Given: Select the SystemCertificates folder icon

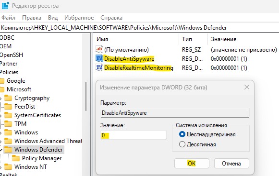Looking at the screenshot, I should click(8, 115).
